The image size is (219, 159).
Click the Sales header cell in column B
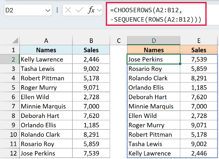point(91,50)
